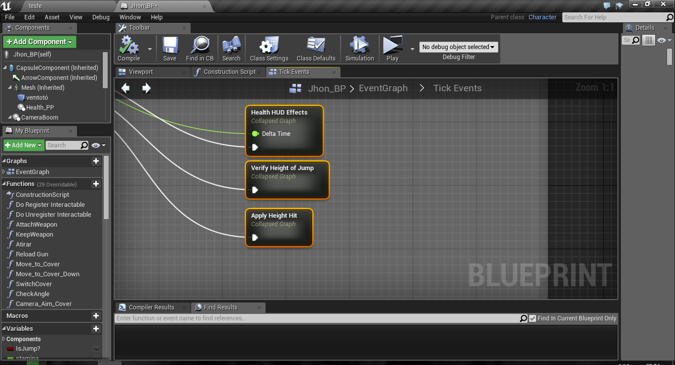Switch to the Viewport tab
This screenshot has width=675, height=365.
[140, 72]
